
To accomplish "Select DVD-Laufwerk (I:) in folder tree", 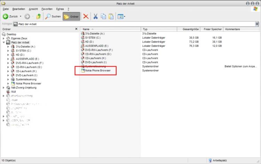I will click(26, 75).
